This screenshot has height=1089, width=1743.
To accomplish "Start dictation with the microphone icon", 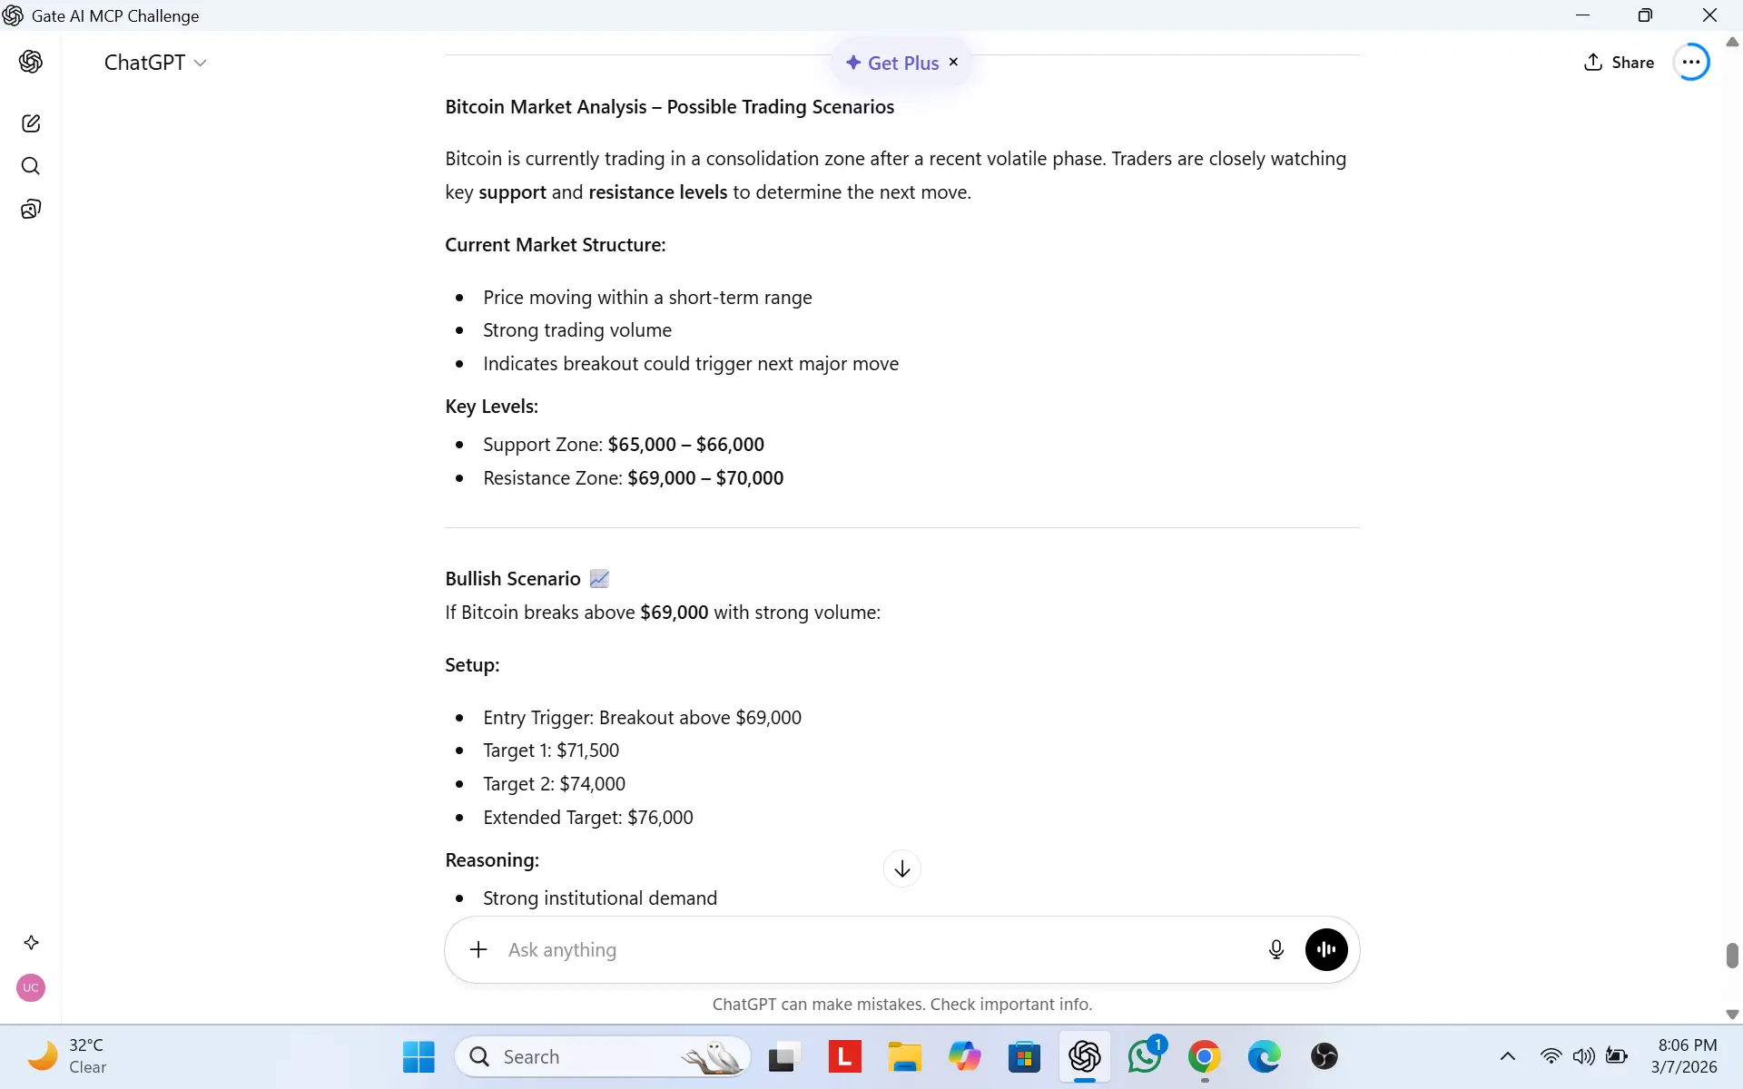I will pyautogui.click(x=1275, y=949).
